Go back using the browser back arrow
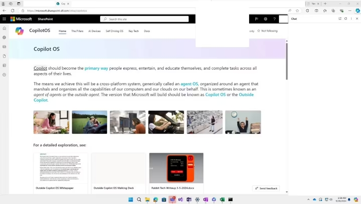This screenshot has width=361, height=204. point(4,10)
